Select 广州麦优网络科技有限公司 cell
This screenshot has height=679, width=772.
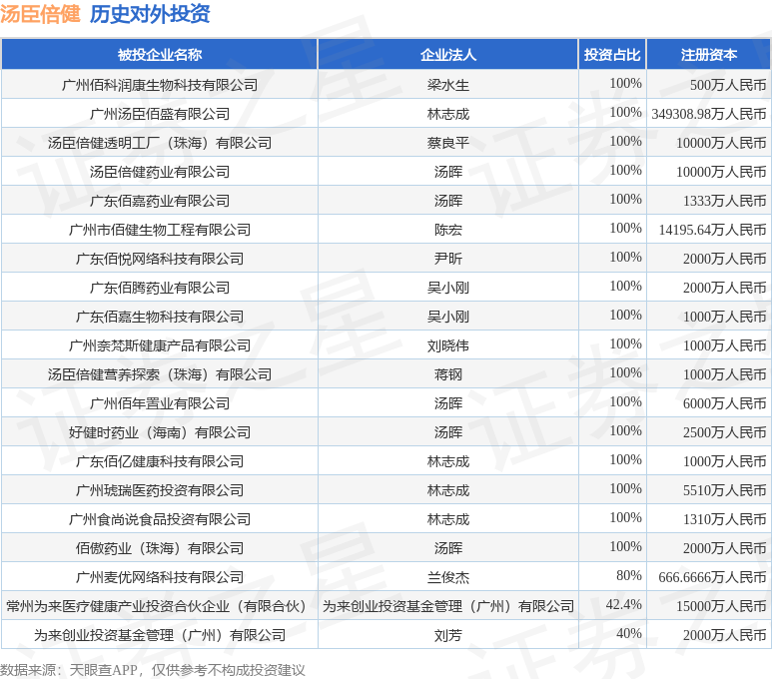tap(160, 577)
